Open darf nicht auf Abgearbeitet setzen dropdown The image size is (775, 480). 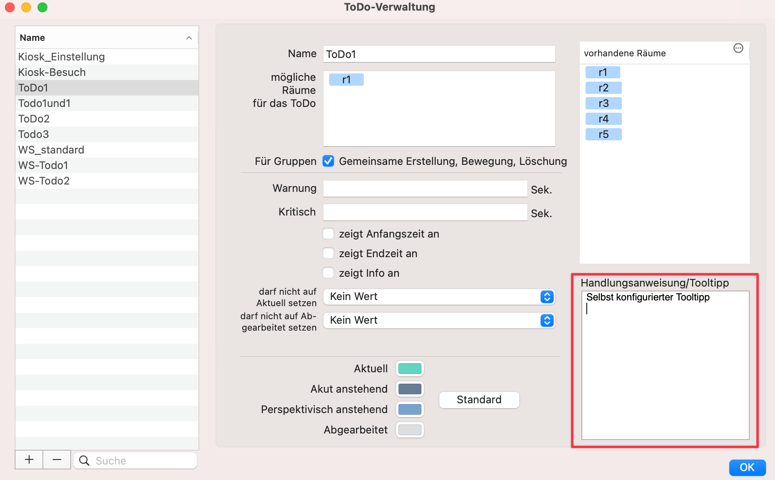coord(439,320)
